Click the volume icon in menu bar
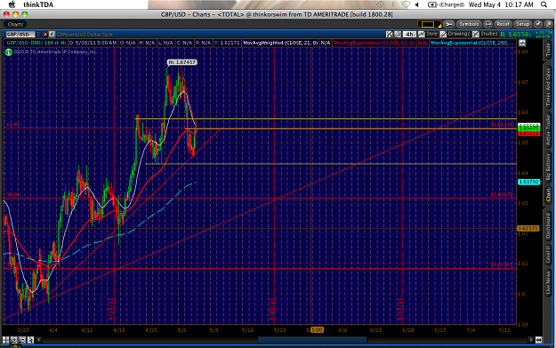Viewport: 556px width, 348px height. pos(417,4)
